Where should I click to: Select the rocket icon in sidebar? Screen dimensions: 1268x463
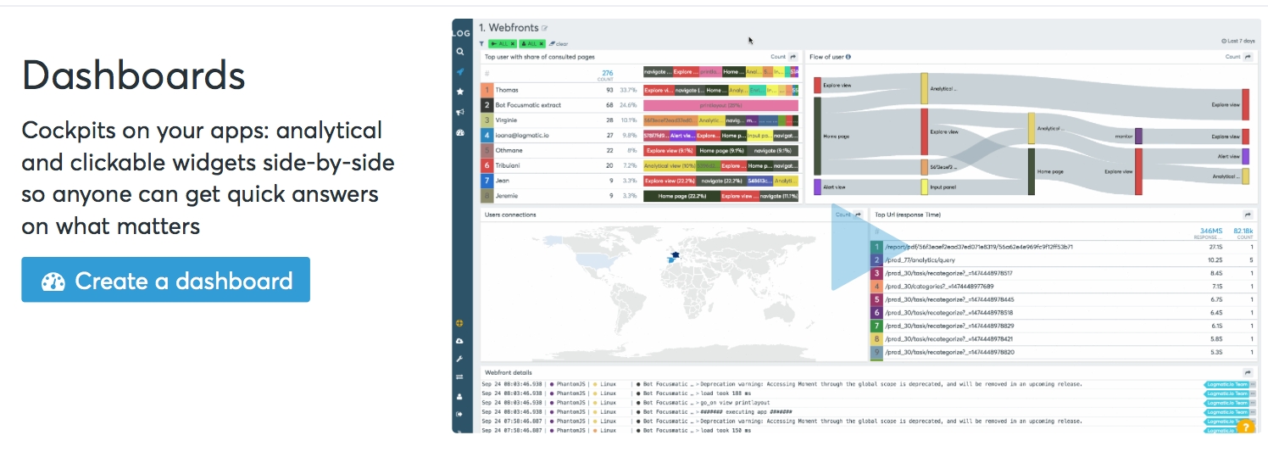tap(460, 71)
